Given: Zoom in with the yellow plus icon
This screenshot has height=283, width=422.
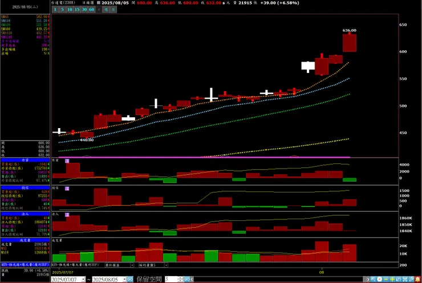Looking at the screenshot, I should click(x=392, y=280).
